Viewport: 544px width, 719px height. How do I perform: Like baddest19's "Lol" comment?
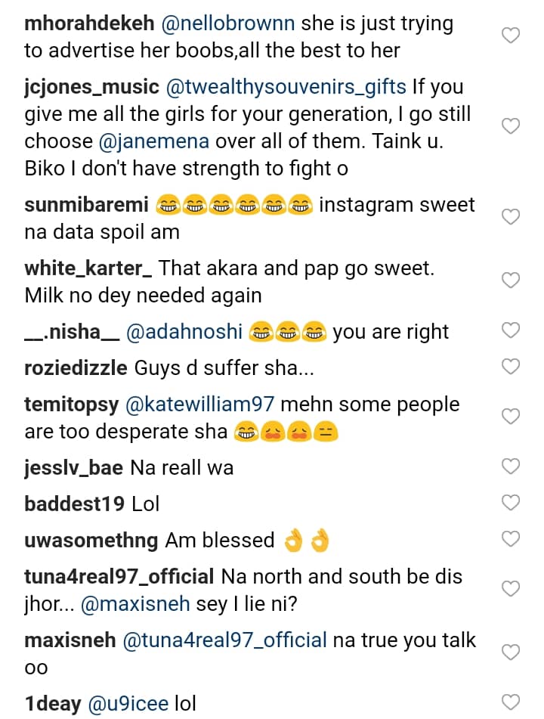pos(511,502)
